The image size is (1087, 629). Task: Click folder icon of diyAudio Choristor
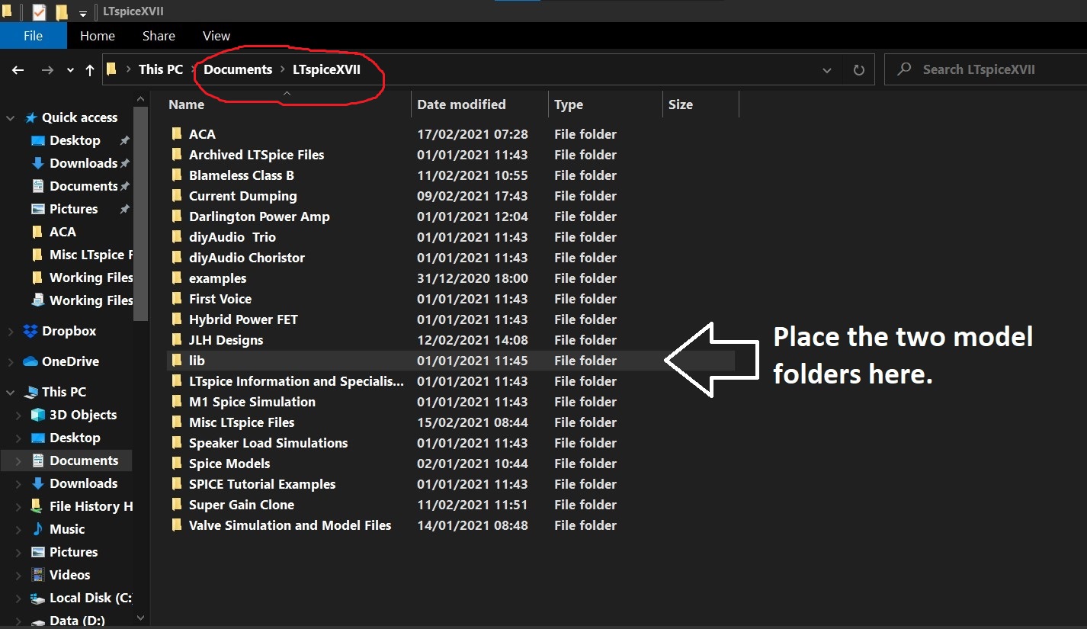tap(177, 257)
